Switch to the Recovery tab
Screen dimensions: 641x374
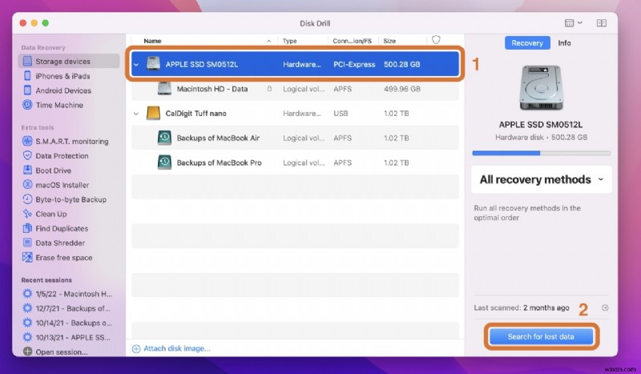point(527,43)
